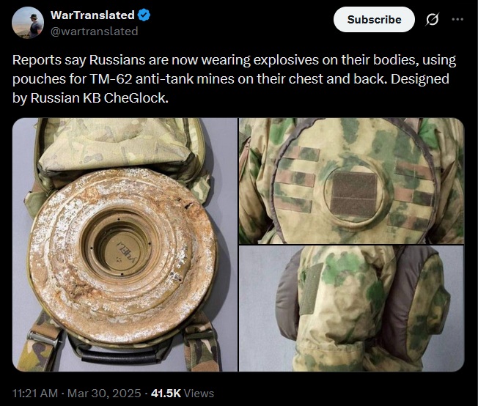478x406 pixels.
Task: Click the black carry handle in mine photo
Action: tap(119, 355)
